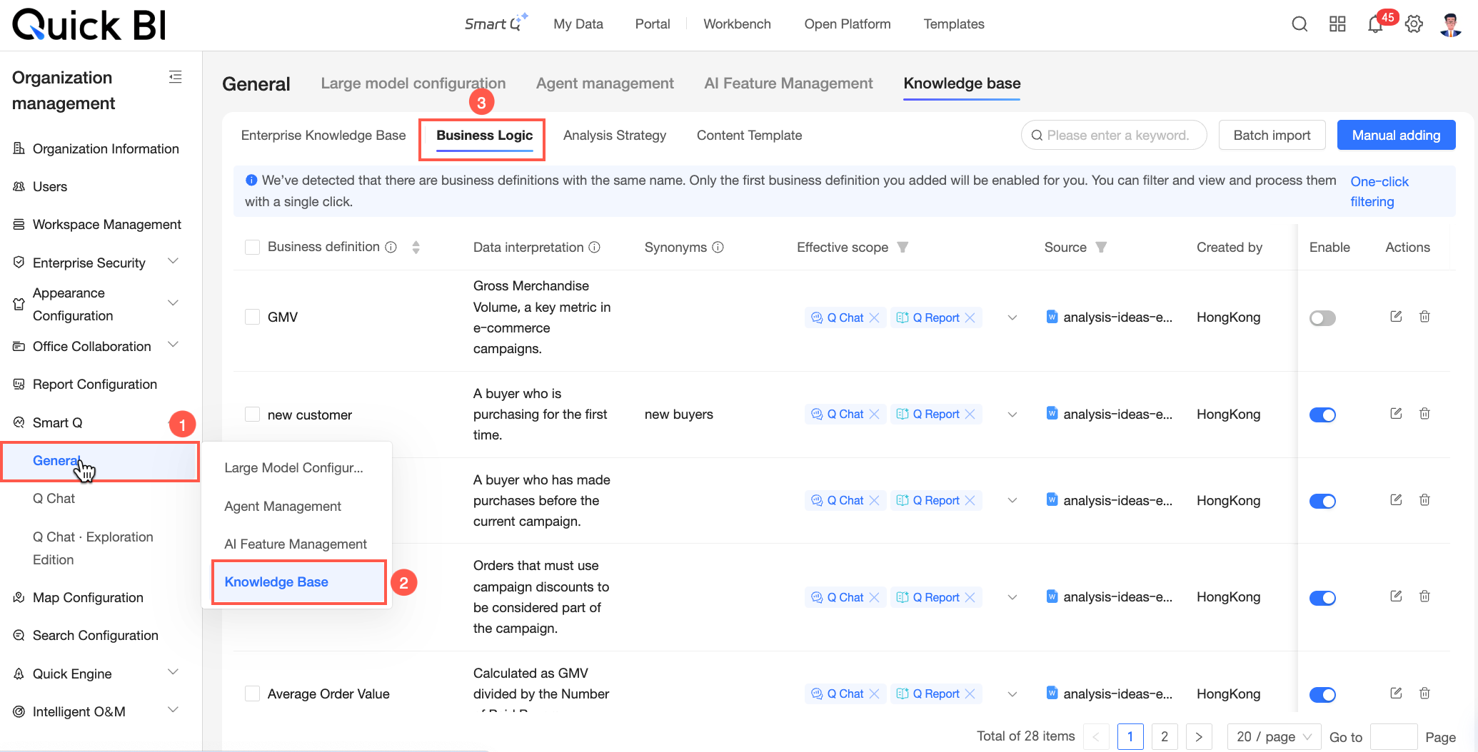
Task: Delete the new customer definition
Action: coord(1424,413)
